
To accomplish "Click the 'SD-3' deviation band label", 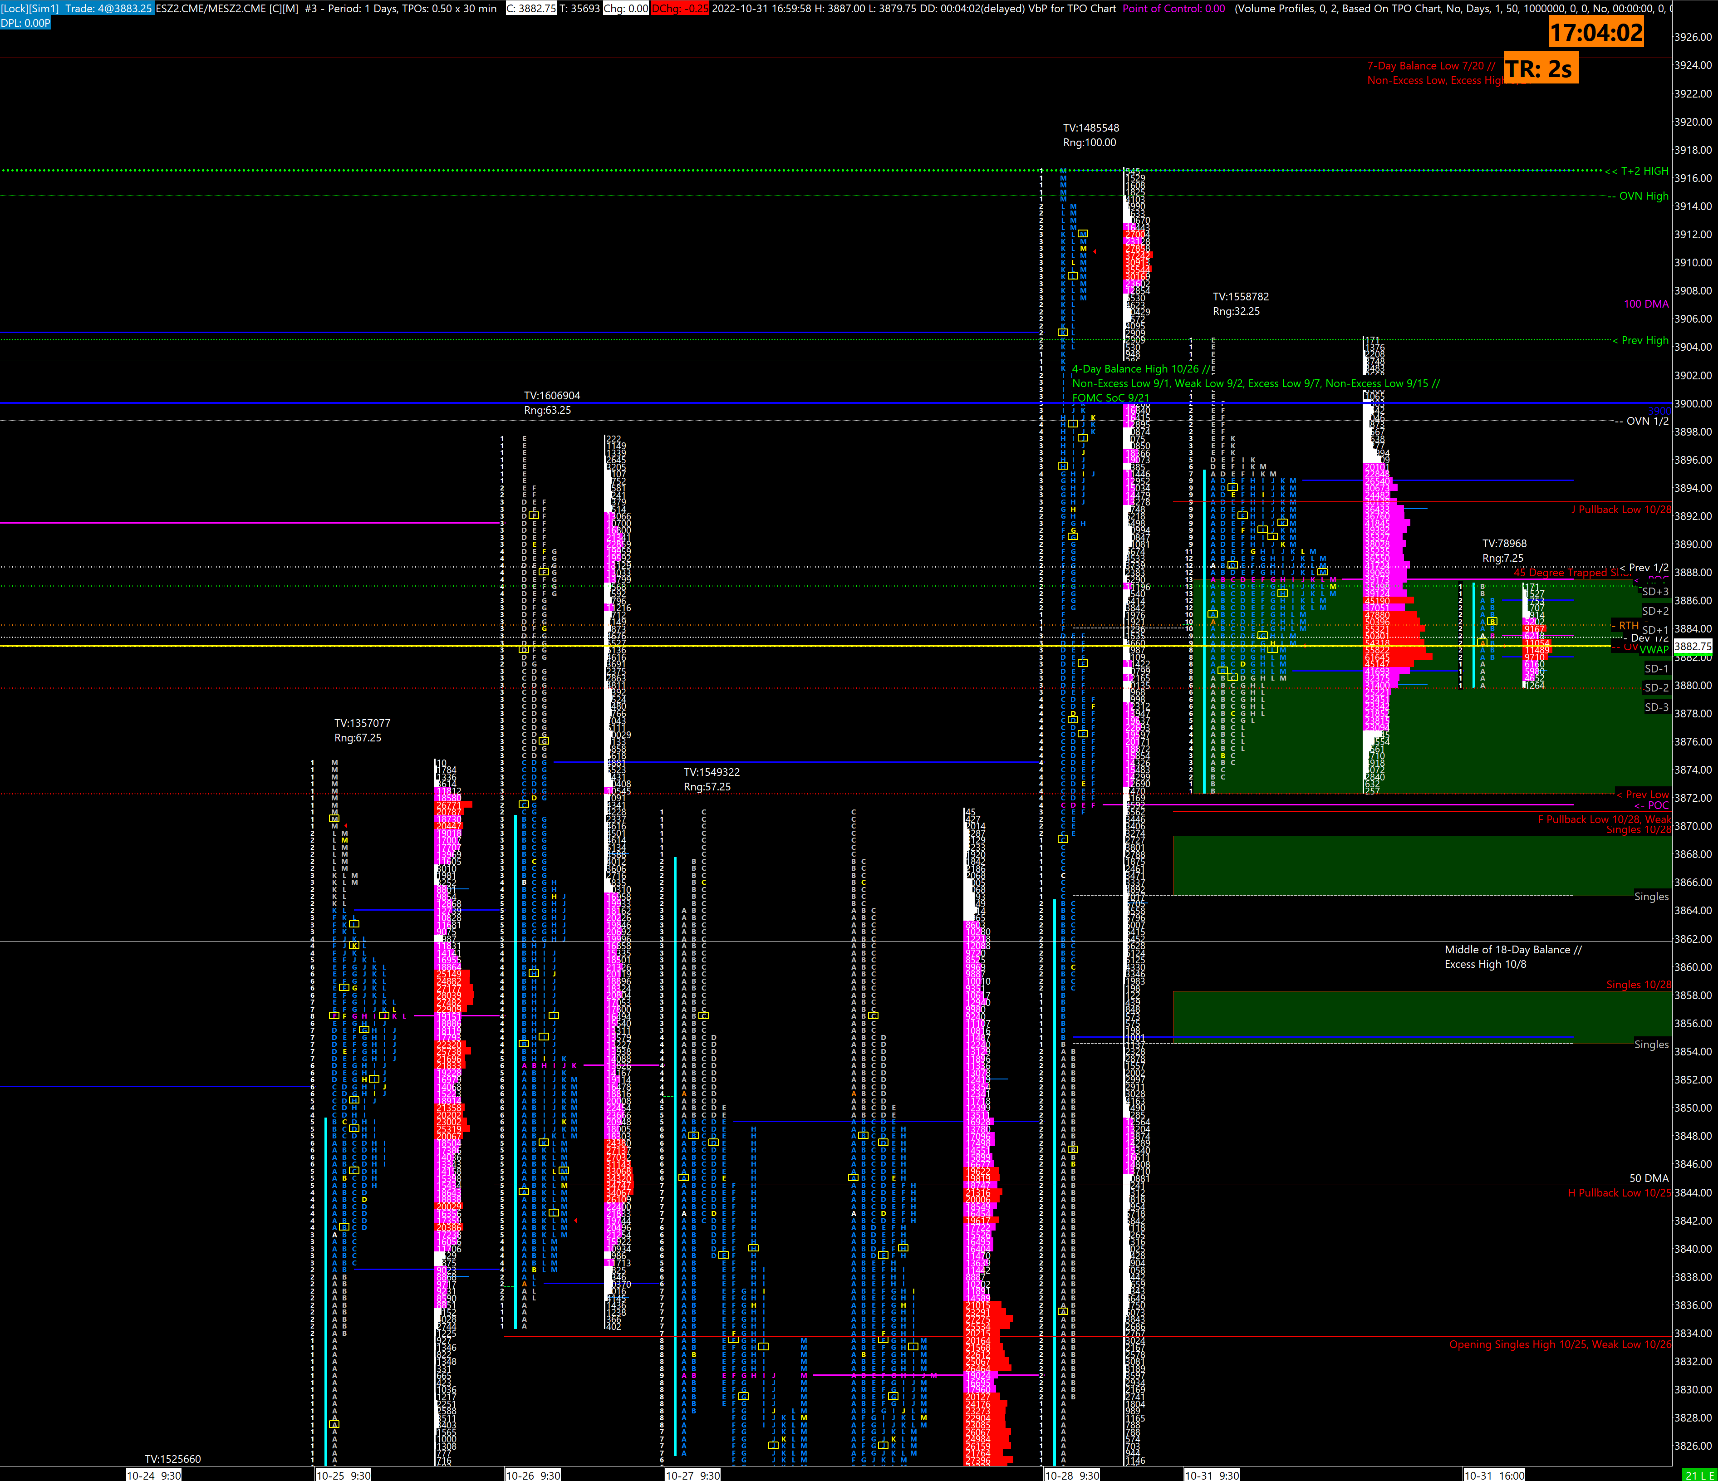I will coord(1657,706).
